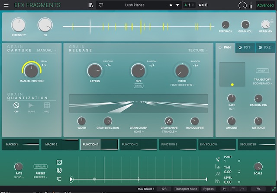The width and height of the screenshot is (277, 193).
Task: Favorite the preset with the heart icon
Action: pyautogui.click(x=100, y=5)
